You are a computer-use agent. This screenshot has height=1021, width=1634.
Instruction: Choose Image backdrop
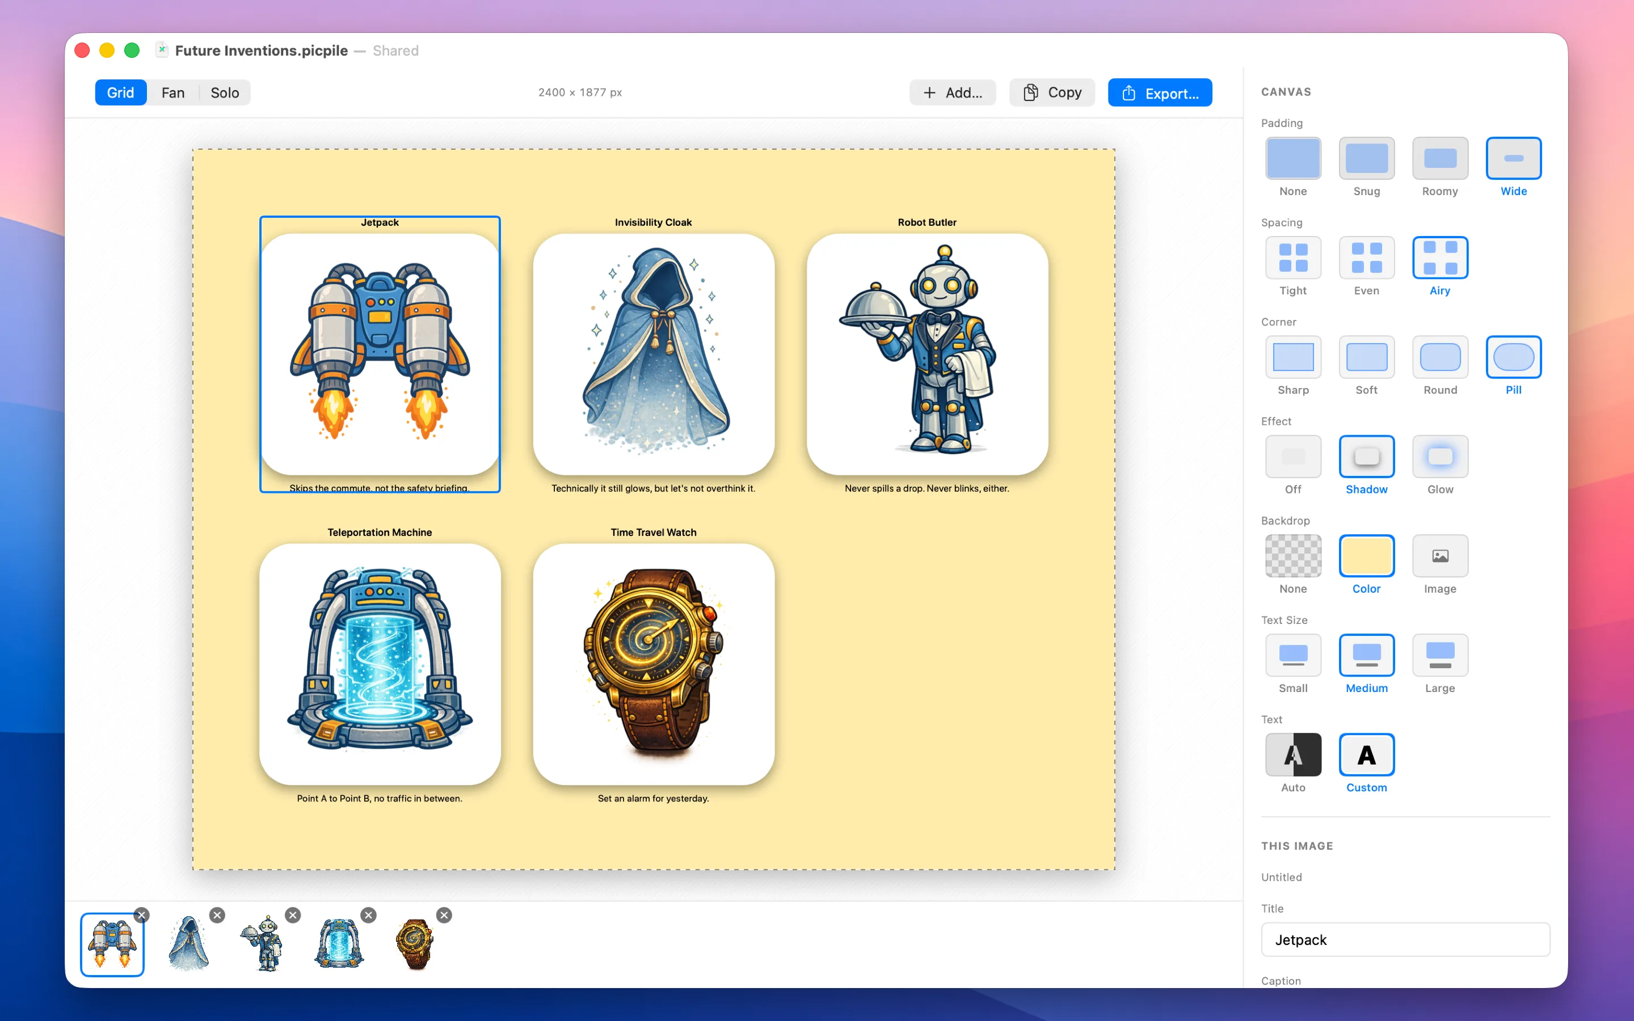[x=1439, y=556]
